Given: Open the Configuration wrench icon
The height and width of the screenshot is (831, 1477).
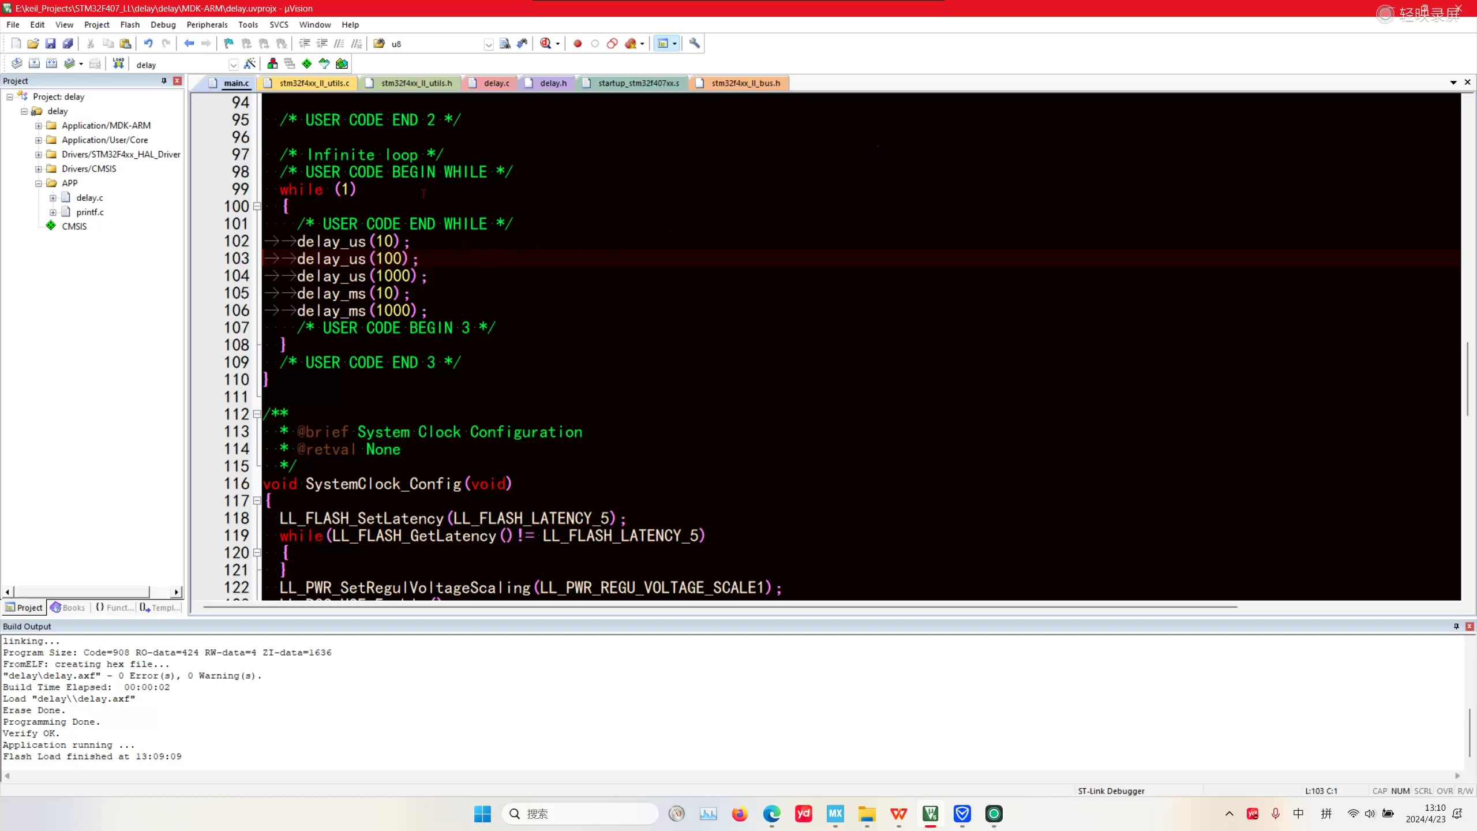Looking at the screenshot, I should [x=695, y=43].
